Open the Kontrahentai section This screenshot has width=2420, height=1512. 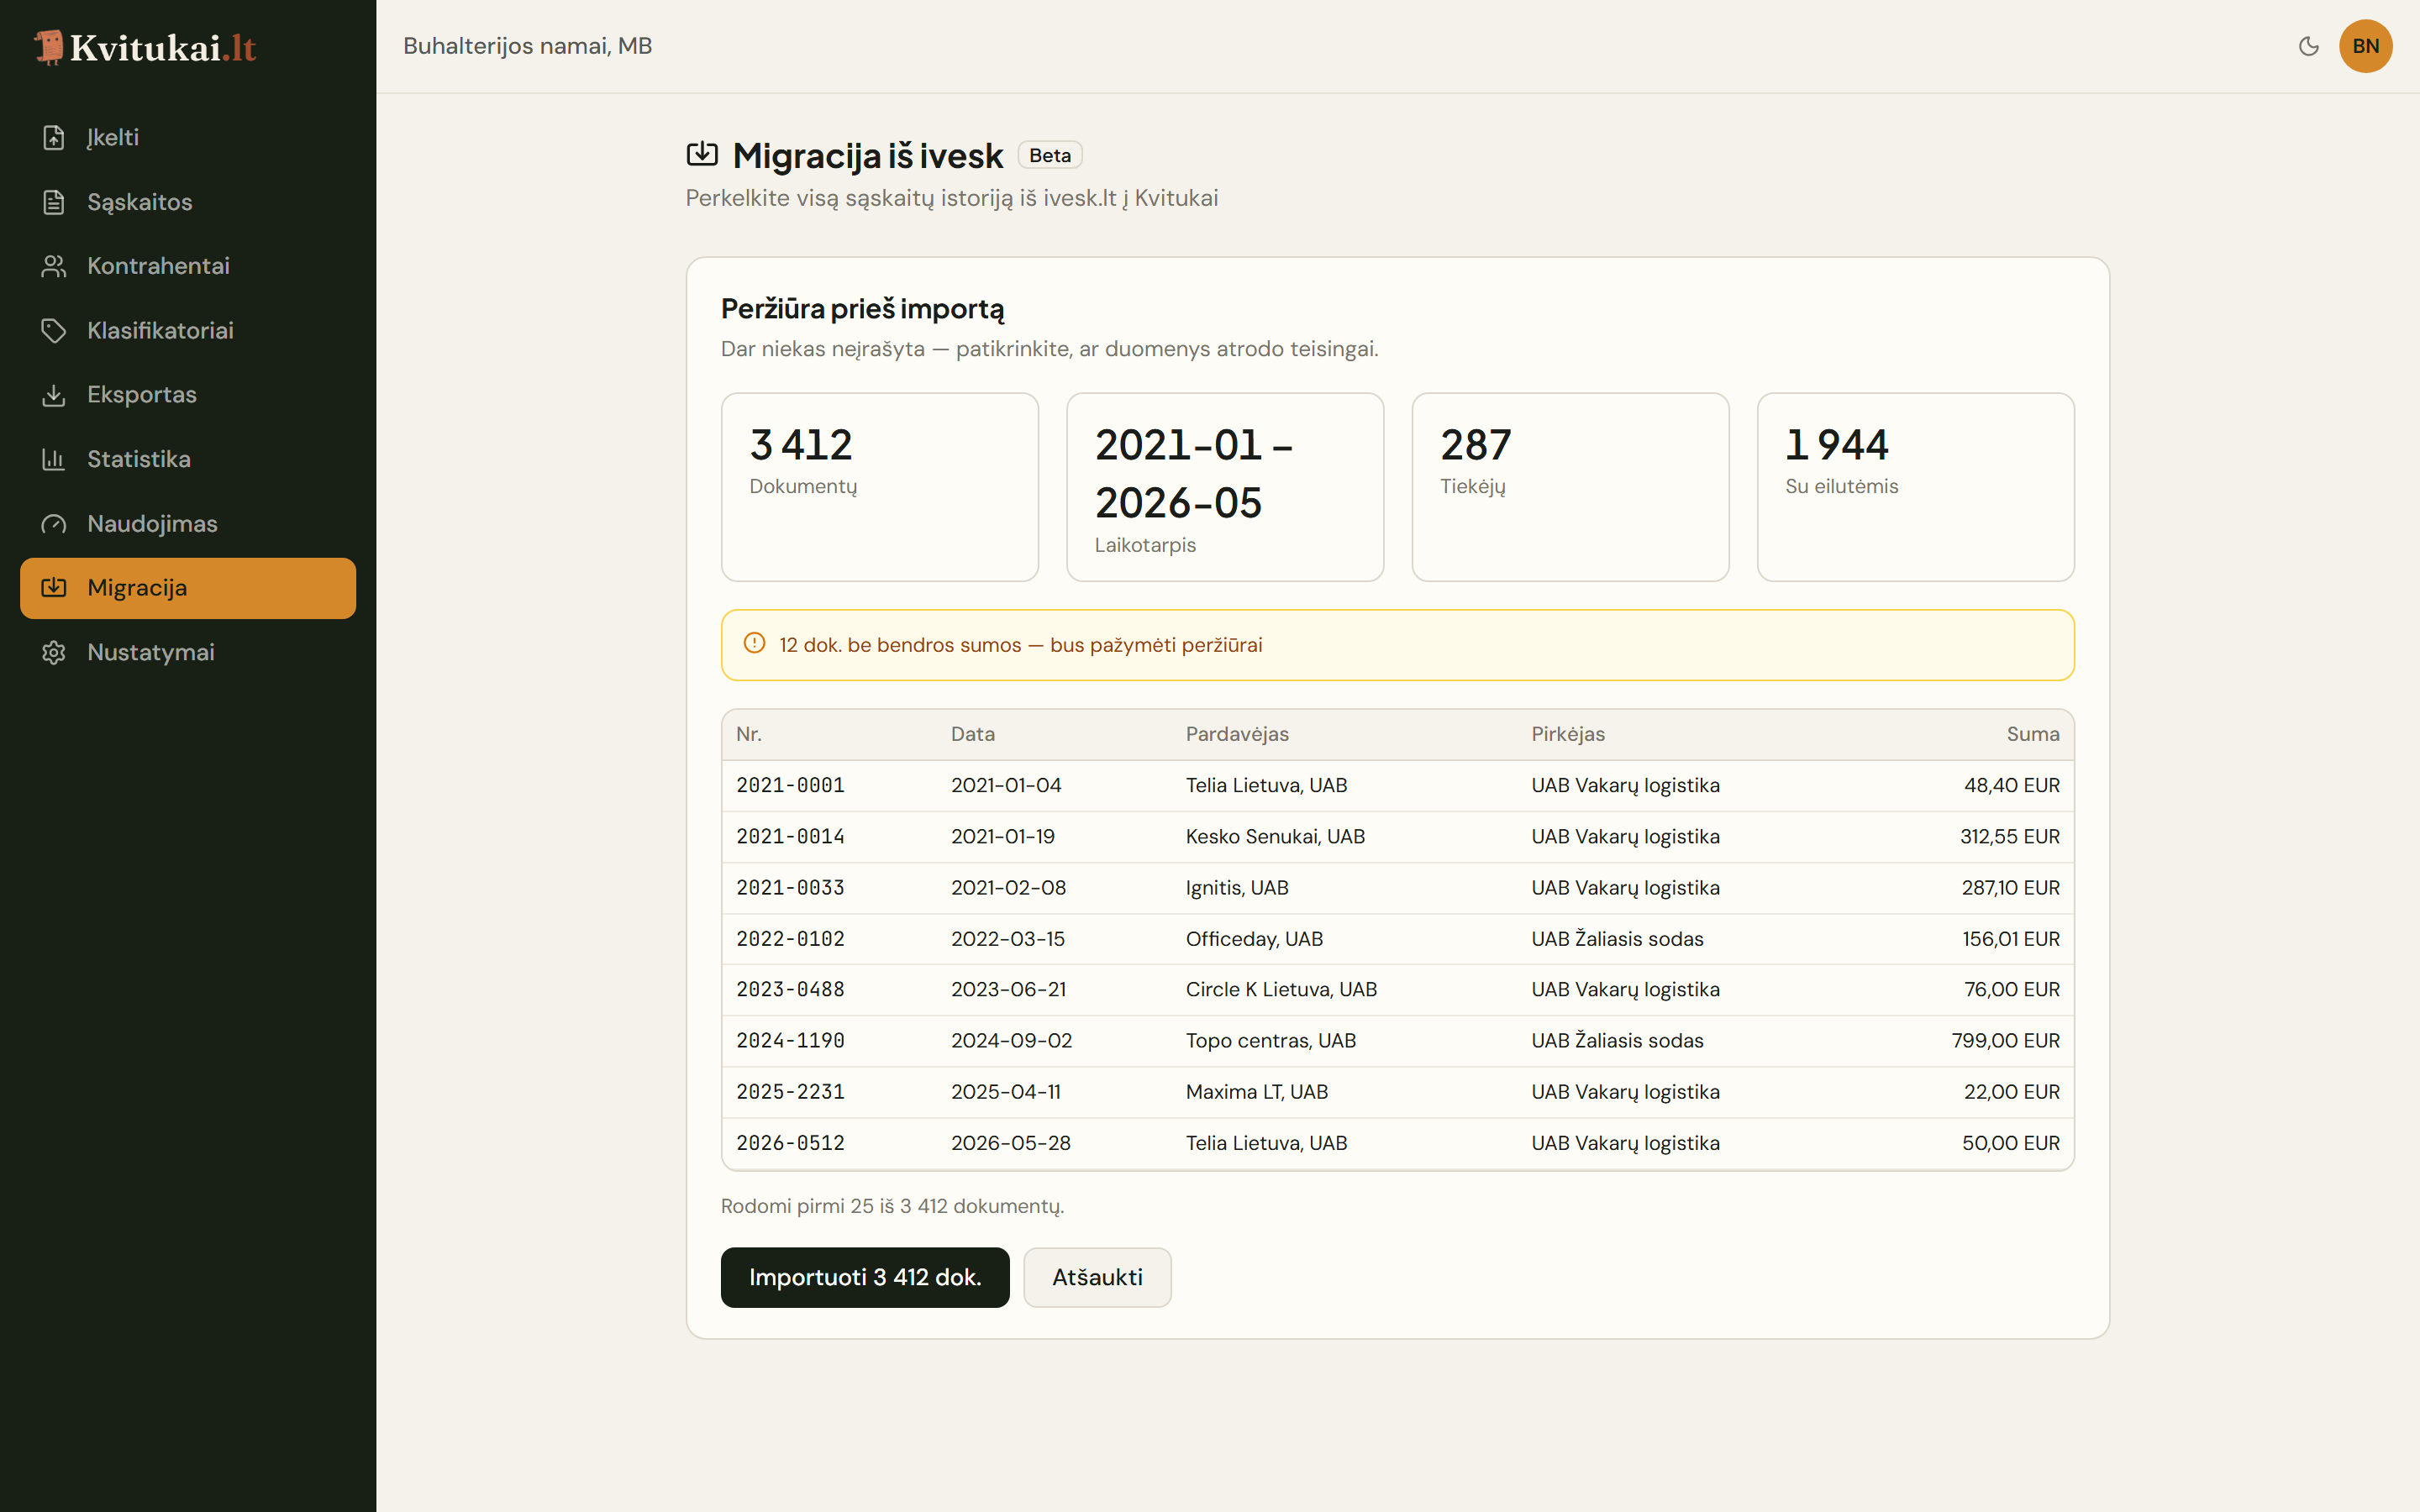coord(188,266)
